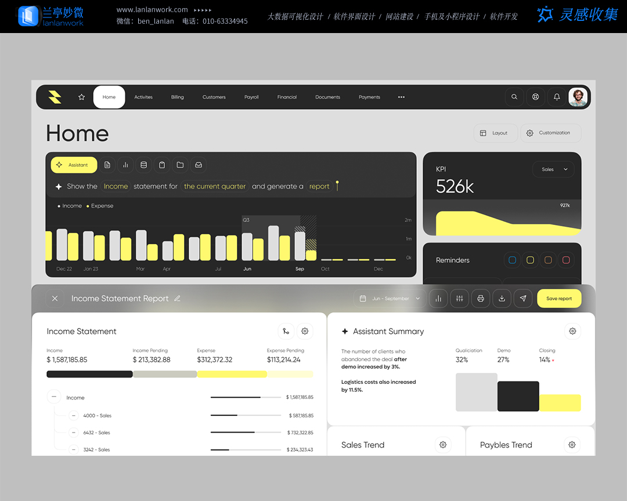Open the notifications bell icon

click(557, 97)
